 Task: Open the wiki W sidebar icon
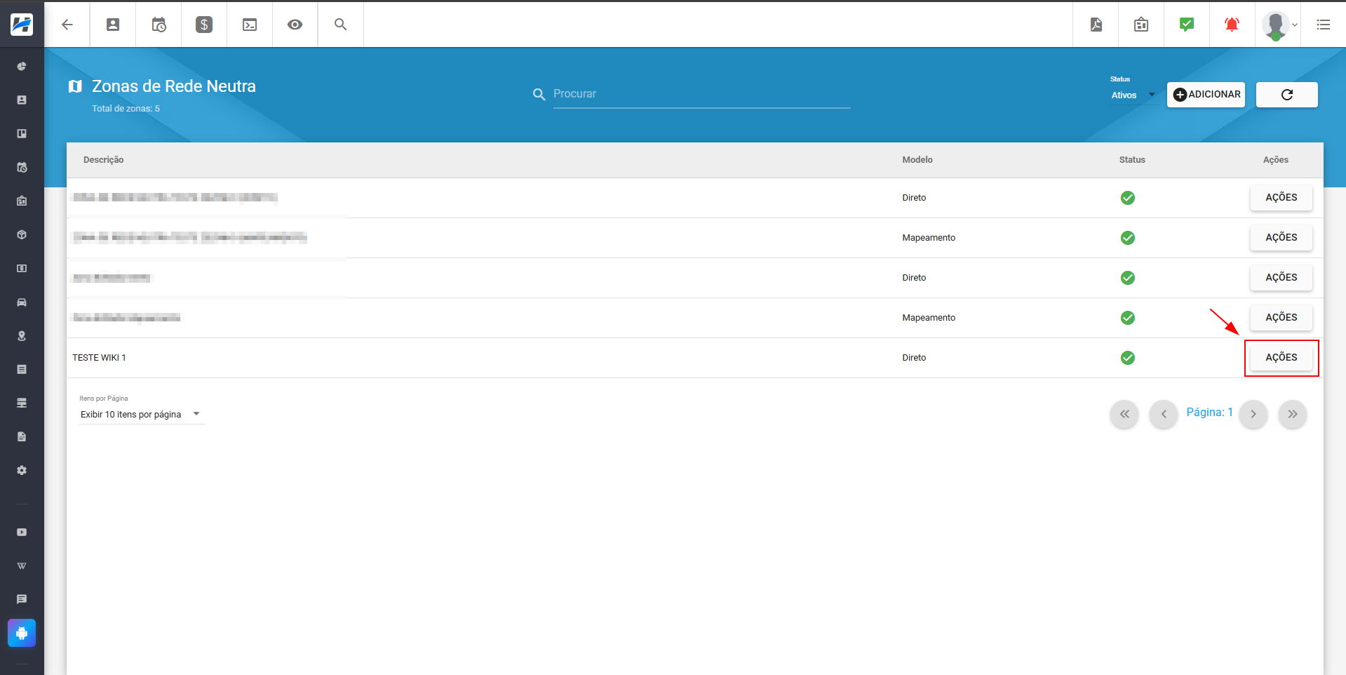point(22,566)
